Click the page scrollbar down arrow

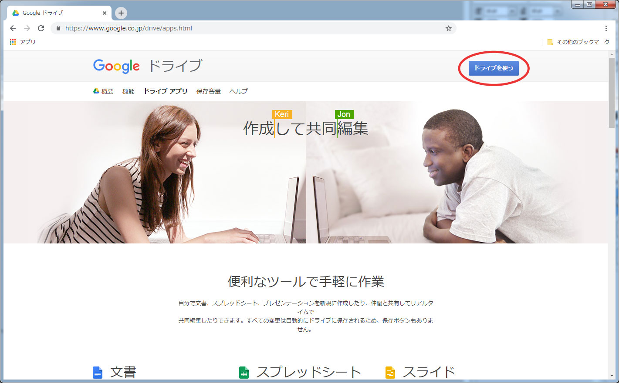pos(612,376)
